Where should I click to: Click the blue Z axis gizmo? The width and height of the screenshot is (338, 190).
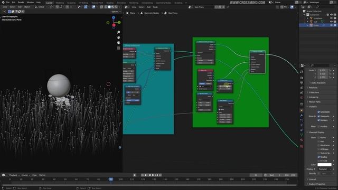click(114, 17)
